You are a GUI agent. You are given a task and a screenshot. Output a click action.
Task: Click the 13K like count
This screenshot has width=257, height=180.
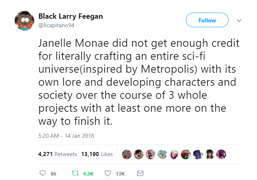pos(120,174)
